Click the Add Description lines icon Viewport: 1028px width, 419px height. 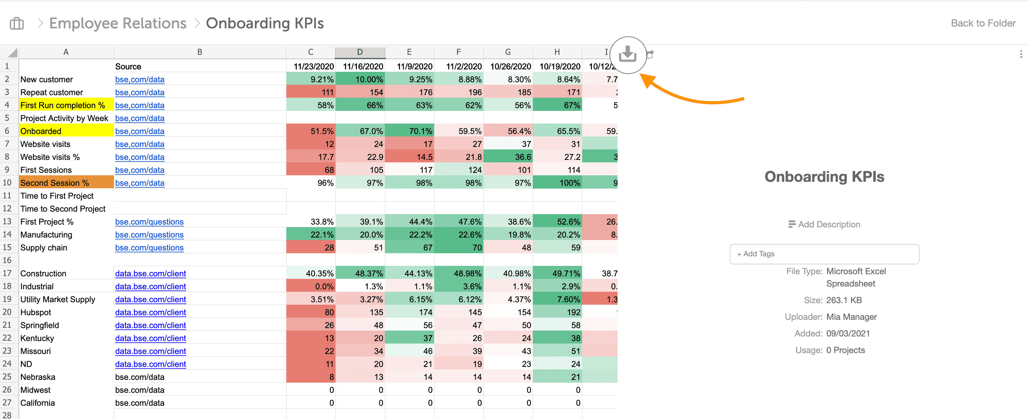[792, 224]
